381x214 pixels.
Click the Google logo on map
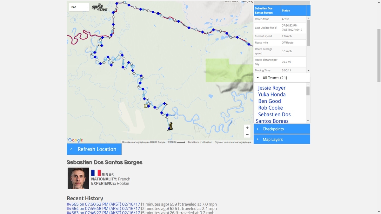coord(76,140)
